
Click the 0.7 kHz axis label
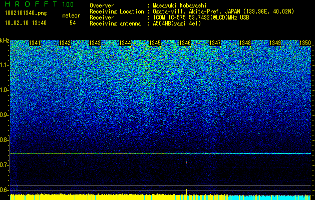[x=5, y=165]
